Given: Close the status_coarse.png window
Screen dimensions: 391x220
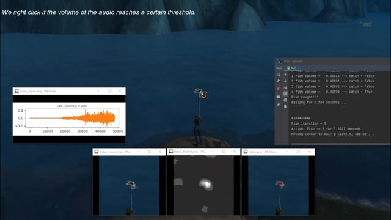Looking at the screenshot, I should tap(160, 152).
